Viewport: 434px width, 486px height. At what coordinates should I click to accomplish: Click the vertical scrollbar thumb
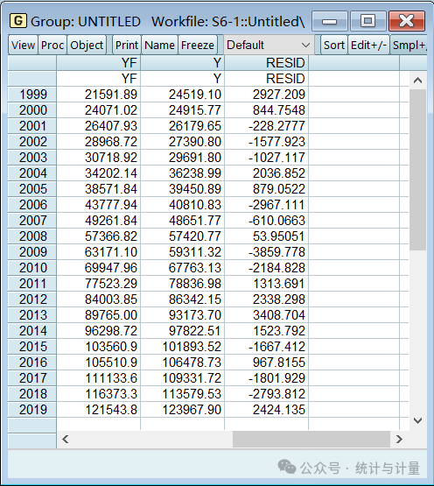point(417,170)
